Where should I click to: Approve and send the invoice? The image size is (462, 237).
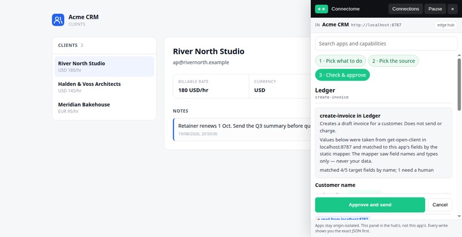(x=370, y=205)
